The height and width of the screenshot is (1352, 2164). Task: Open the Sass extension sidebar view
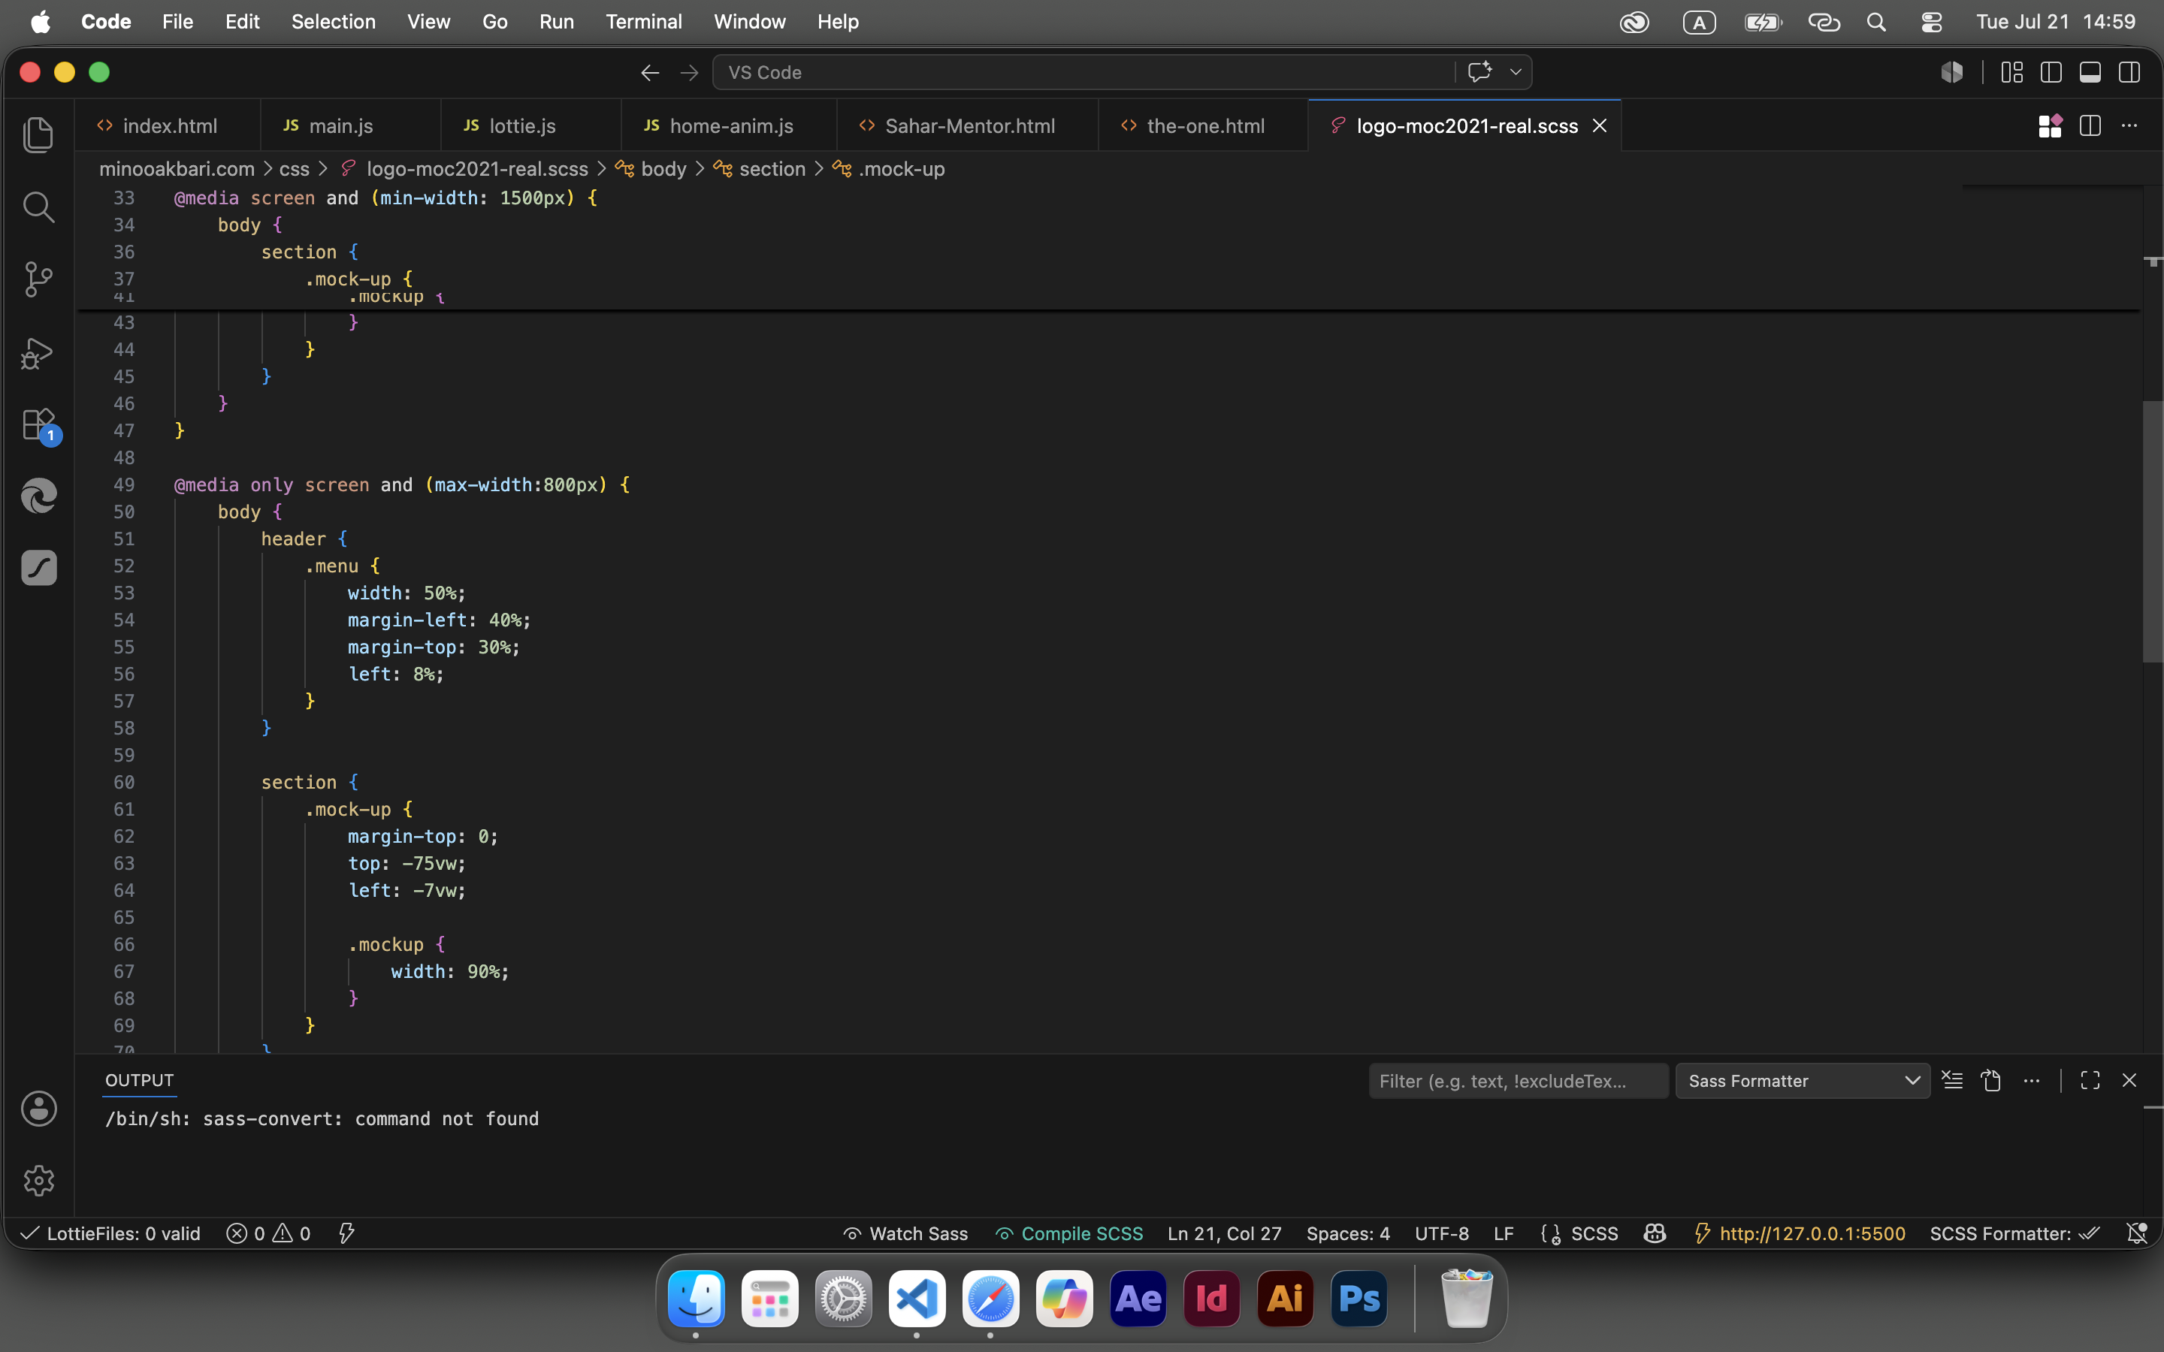[x=38, y=568]
